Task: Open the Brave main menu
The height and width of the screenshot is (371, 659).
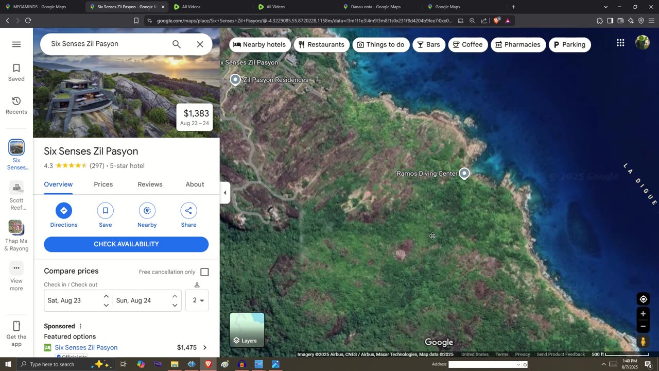Action: tap(651, 21)
